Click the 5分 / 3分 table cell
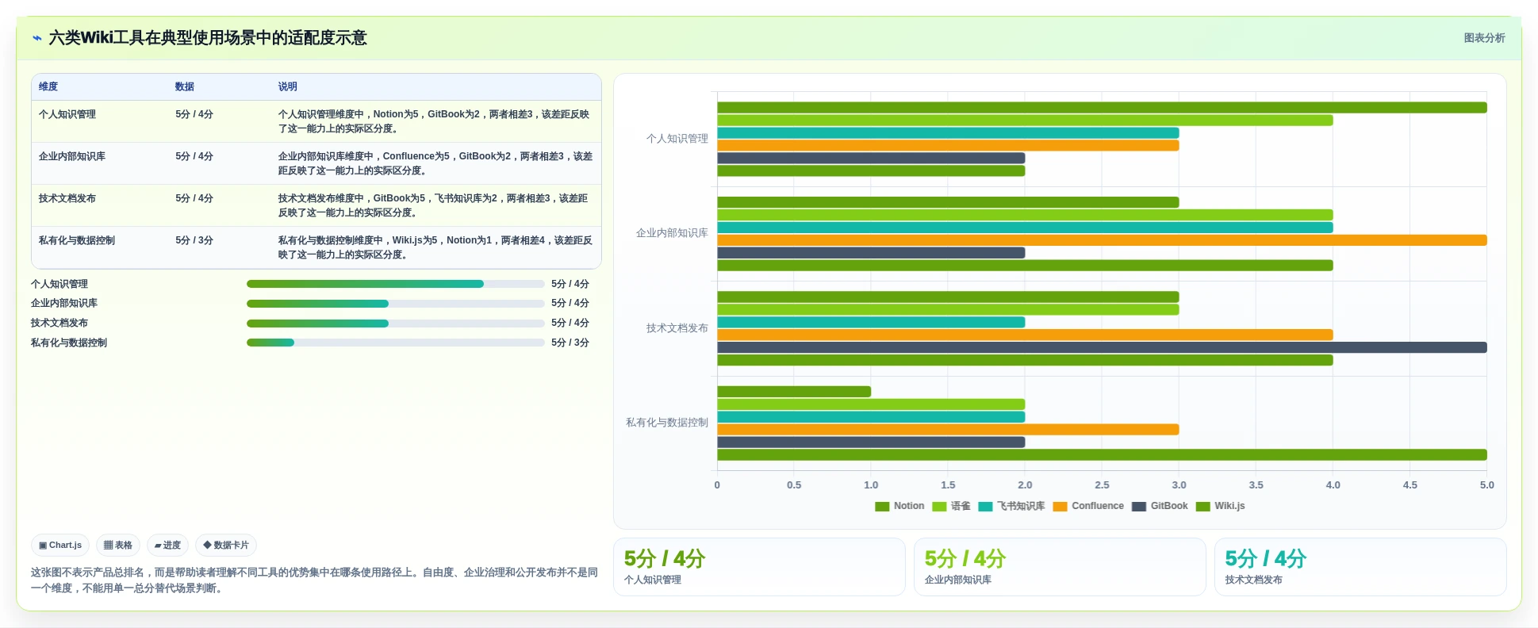This screenshot has height=628, width=1538. click(x=194, y=240)
